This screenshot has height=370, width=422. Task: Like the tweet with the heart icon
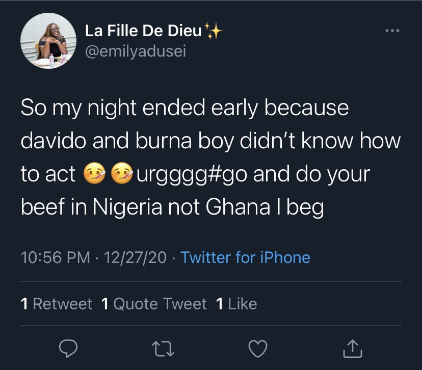[x=257, y=348]
